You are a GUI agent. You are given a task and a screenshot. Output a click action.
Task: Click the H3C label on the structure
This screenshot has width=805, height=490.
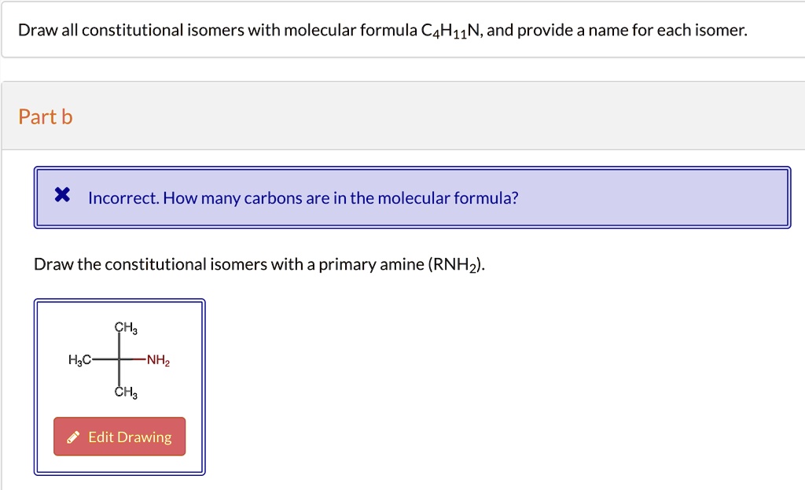(81, 360)
